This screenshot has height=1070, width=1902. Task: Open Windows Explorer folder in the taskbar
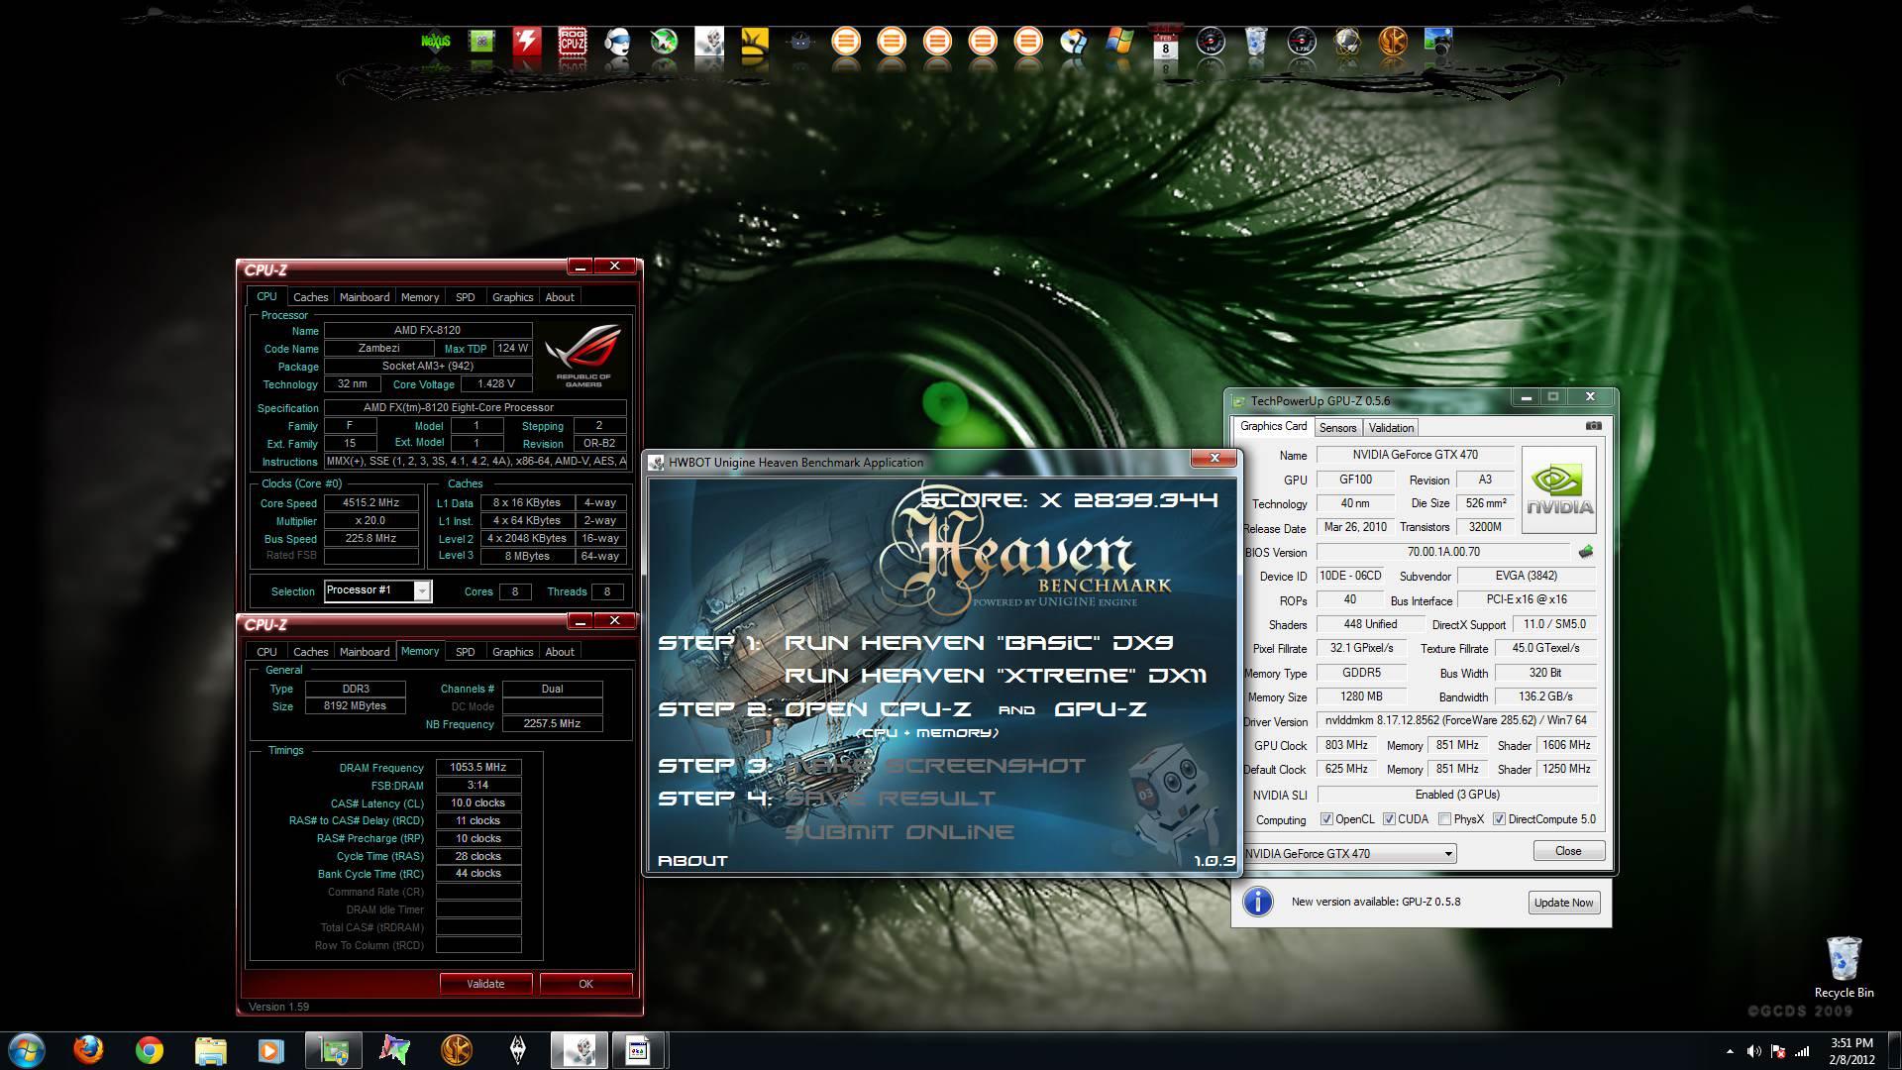point(210,1050)
